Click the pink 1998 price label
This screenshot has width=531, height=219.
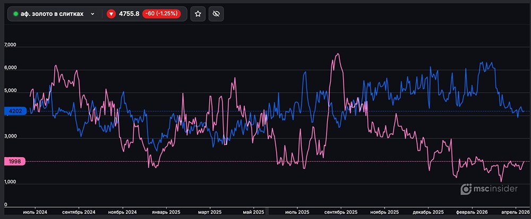click(14, 161)
